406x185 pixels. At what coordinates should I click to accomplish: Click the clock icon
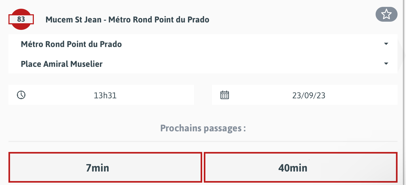(x=21, y=95)
